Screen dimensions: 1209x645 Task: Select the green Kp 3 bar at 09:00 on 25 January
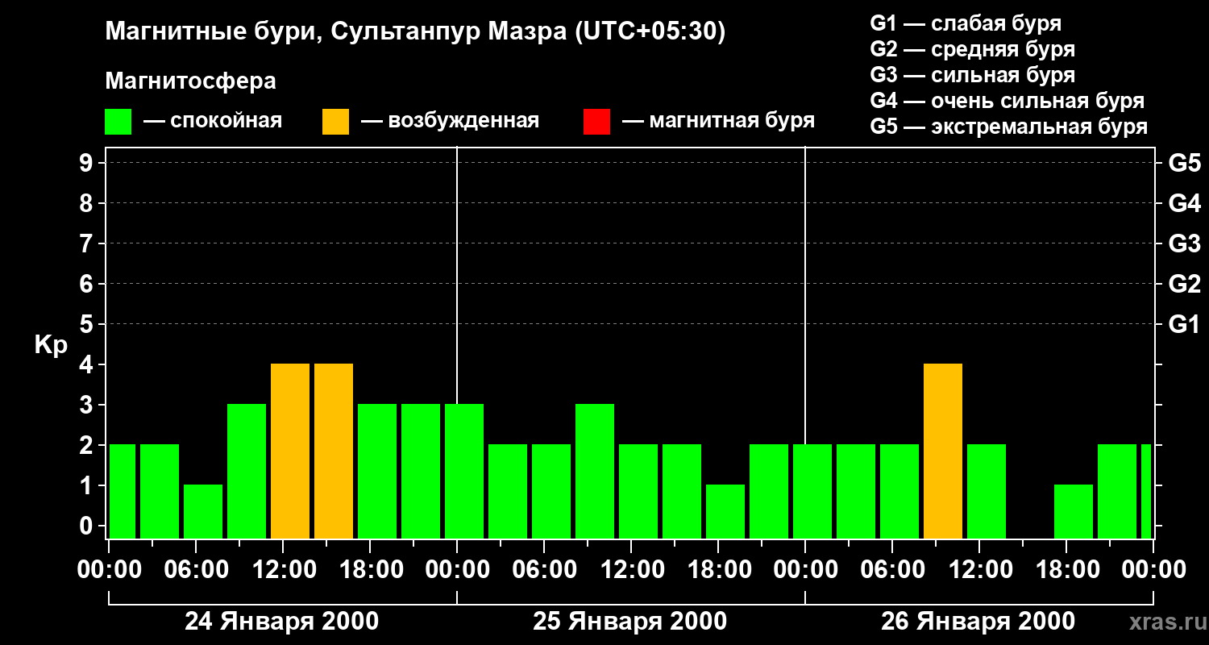(x=595, y=472)
